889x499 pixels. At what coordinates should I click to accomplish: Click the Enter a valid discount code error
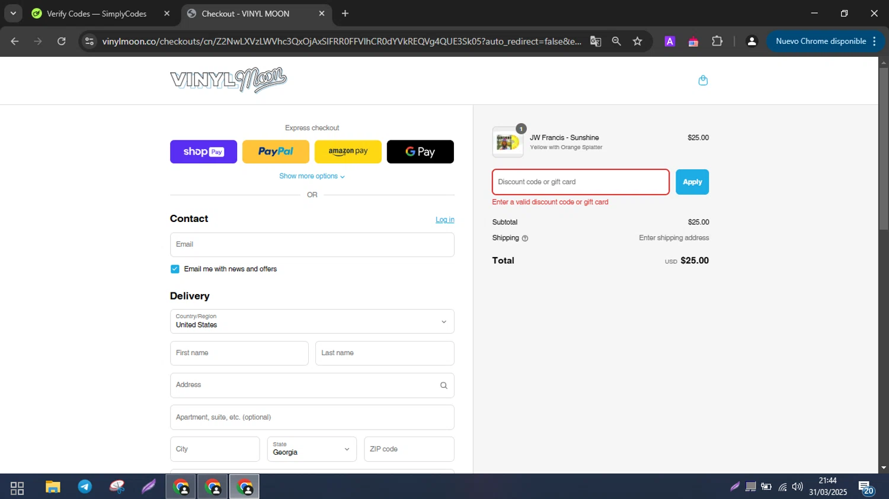550,202
